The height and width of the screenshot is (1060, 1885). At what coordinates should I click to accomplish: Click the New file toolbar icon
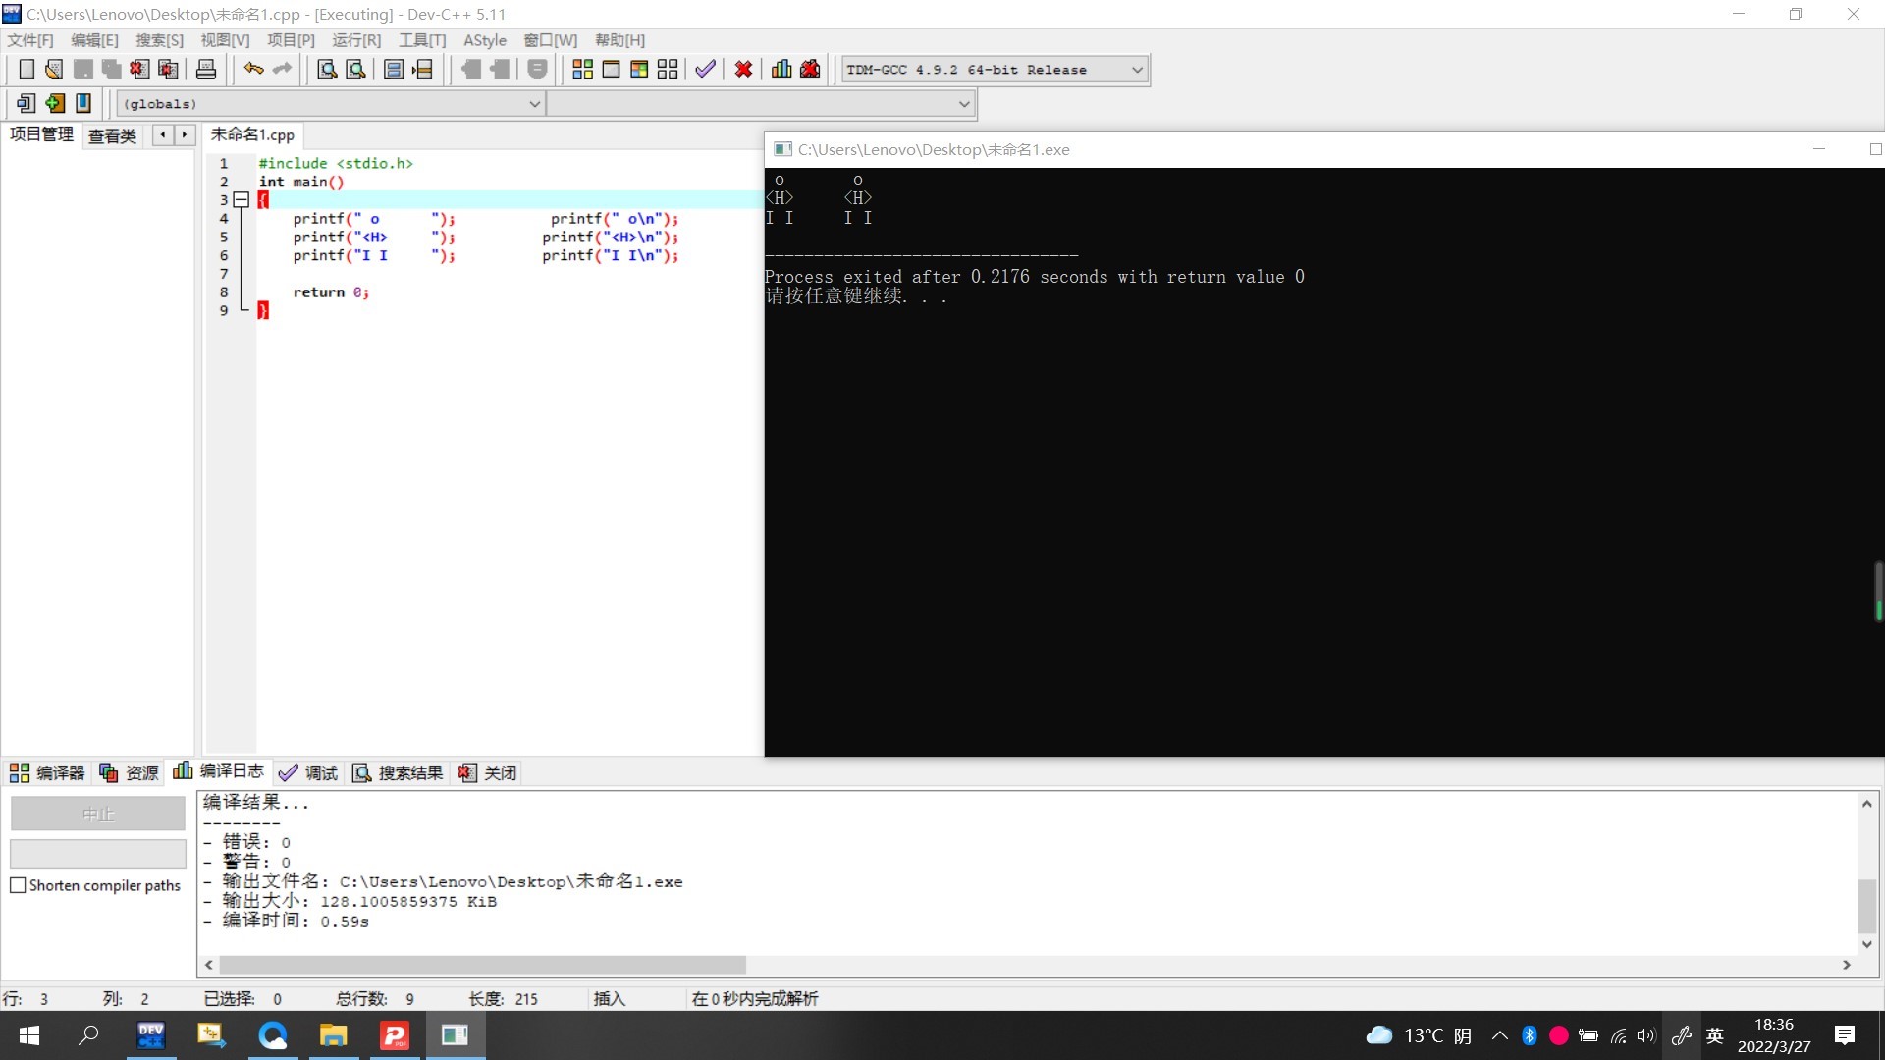(27, 69)
